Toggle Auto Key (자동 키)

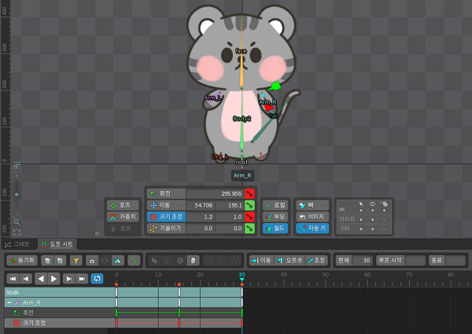click(312, 229)
